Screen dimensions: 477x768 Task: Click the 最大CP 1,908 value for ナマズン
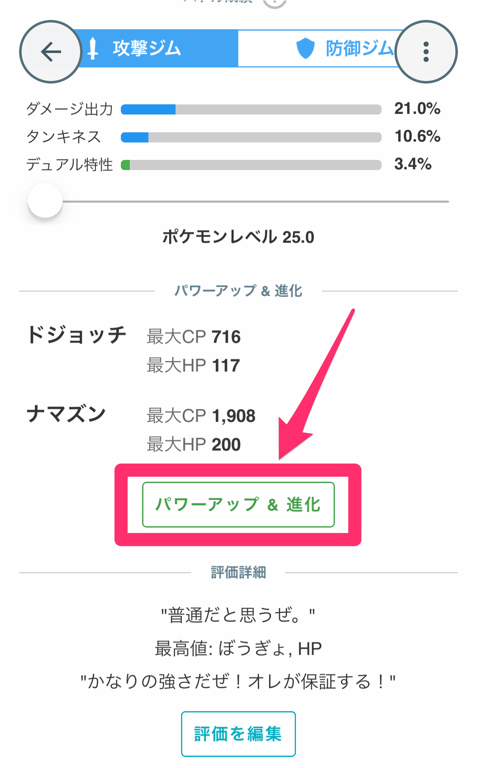pos(201,416)
